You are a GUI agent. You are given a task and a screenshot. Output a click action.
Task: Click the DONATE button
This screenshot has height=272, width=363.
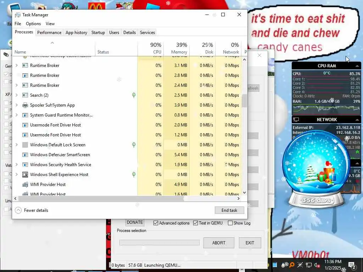[135, 222]
